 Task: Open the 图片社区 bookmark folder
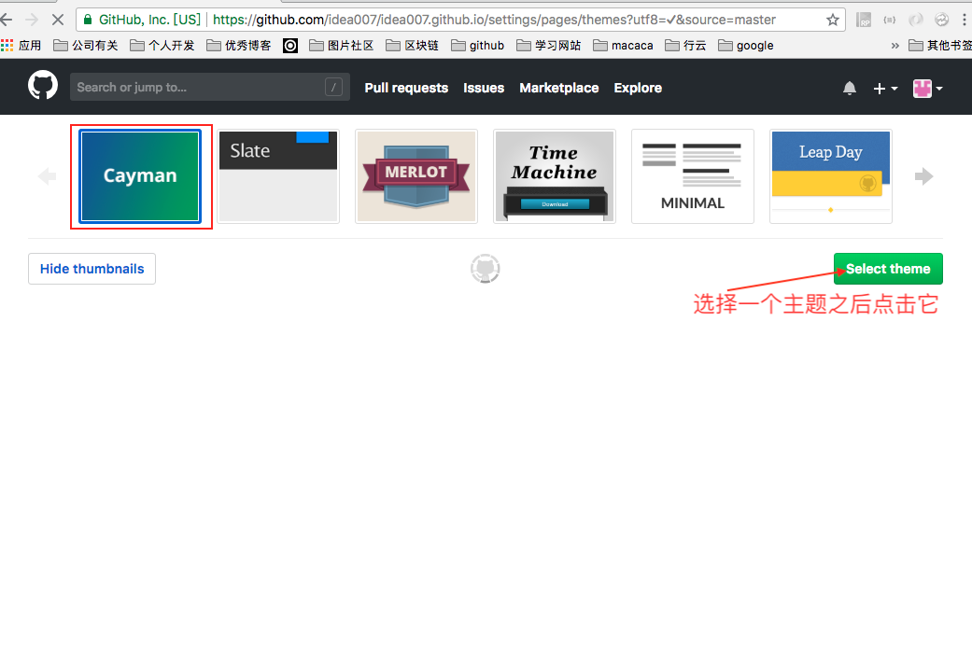click(x=342, y=45)
